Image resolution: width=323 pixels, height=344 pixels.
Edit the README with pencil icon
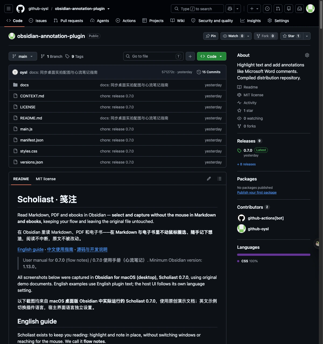[209, 179]
